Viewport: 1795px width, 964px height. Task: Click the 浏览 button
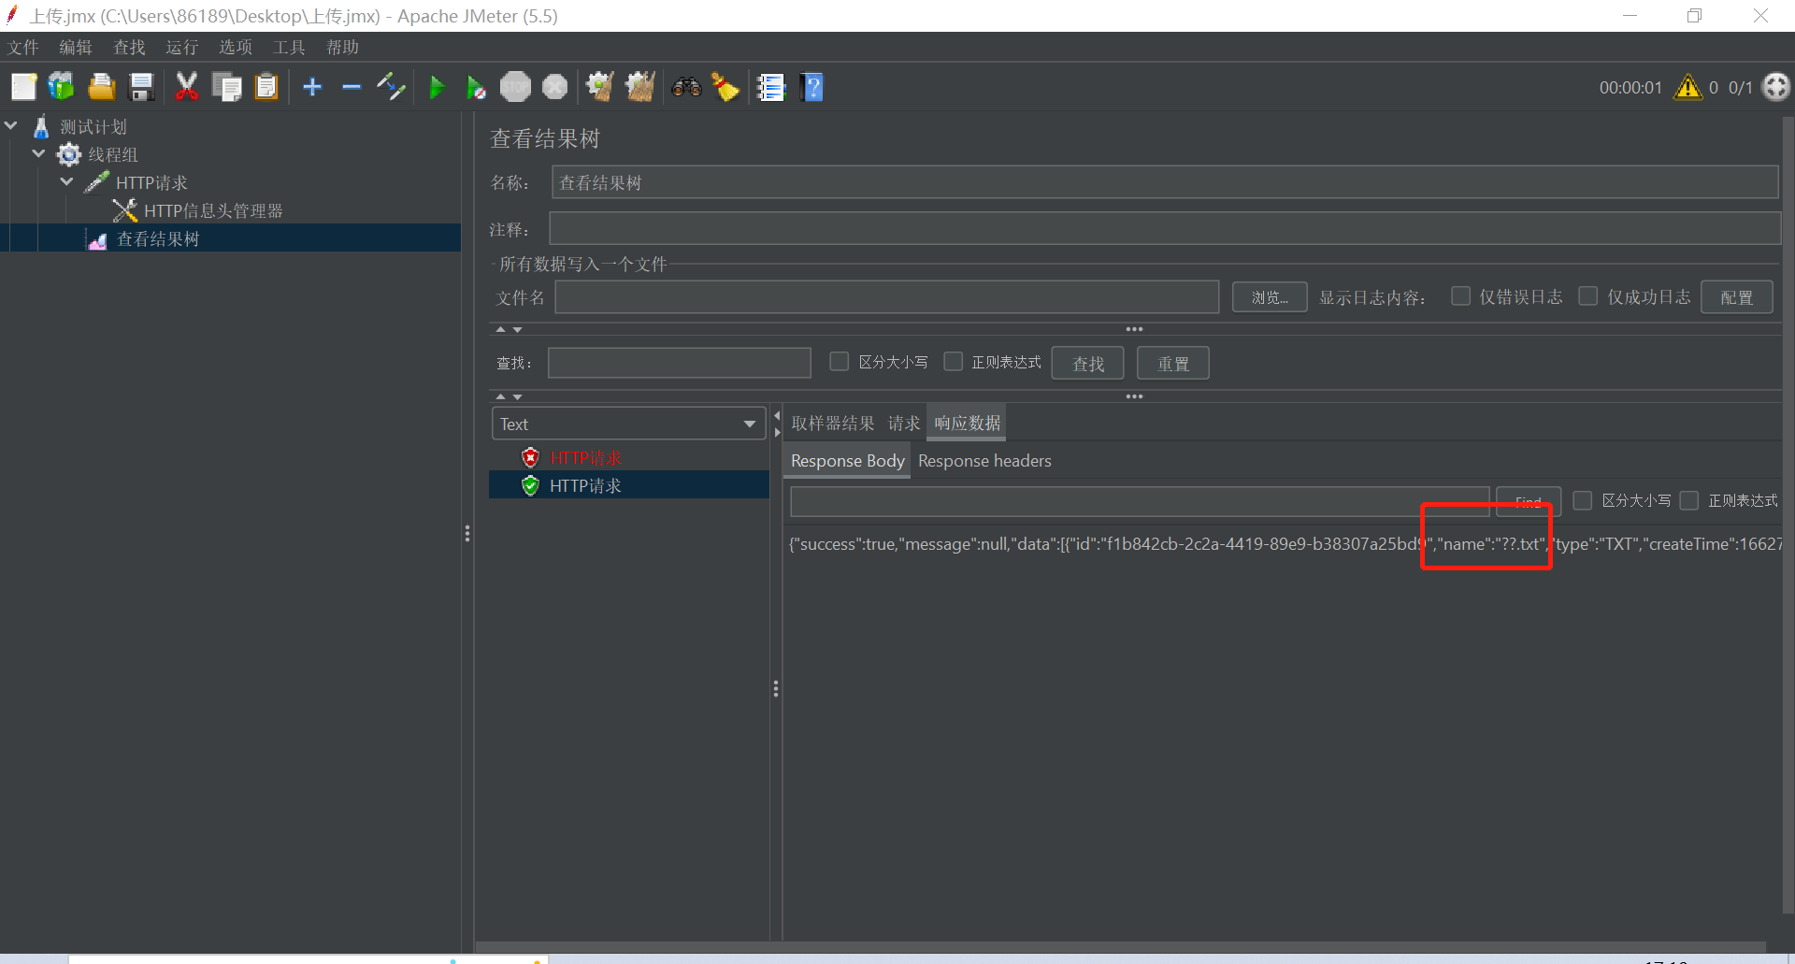1269,297
